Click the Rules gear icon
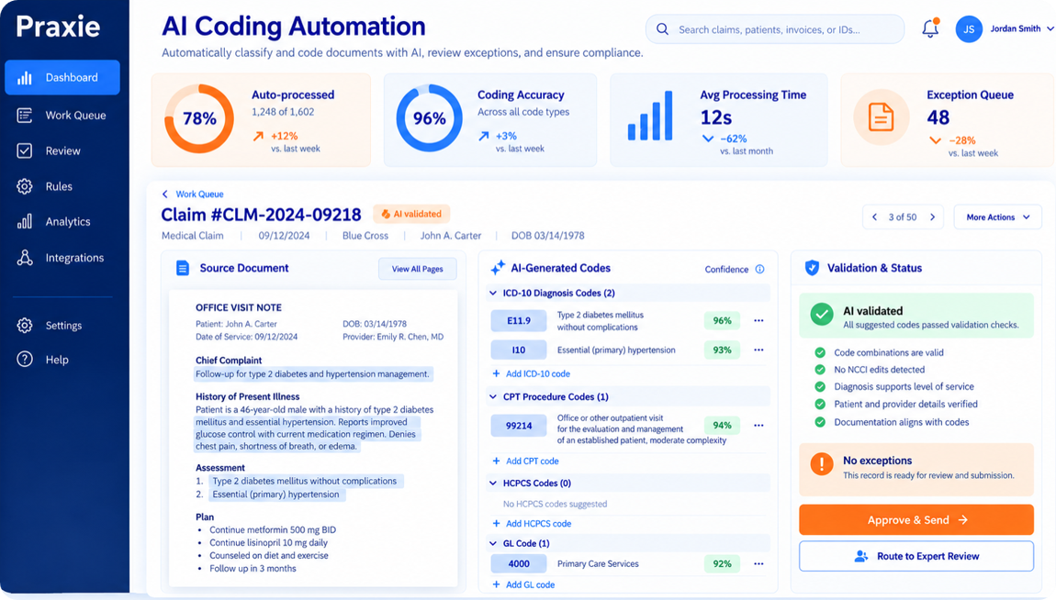This screenshot has height=600, width=1056. point(25,186)
